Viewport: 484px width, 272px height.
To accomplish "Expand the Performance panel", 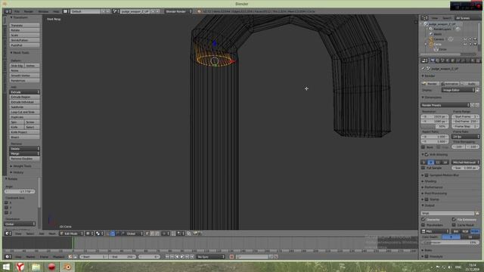I will tap(433, 187).
